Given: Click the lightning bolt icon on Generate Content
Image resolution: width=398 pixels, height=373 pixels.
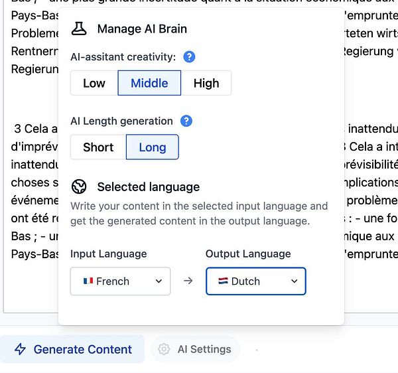Looking at the screenshot, I should tap(21, 349).
